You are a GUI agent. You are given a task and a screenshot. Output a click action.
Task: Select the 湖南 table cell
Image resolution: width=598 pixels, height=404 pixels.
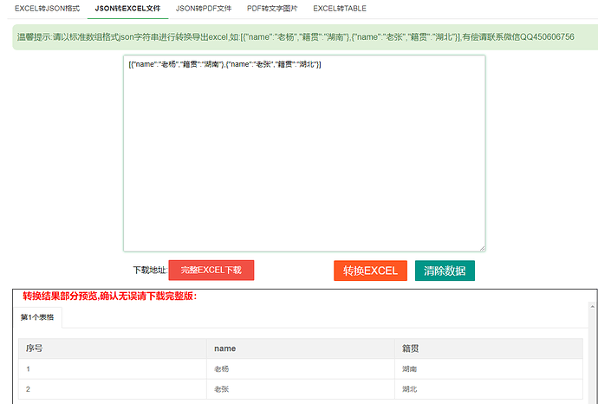pos(489,369)
